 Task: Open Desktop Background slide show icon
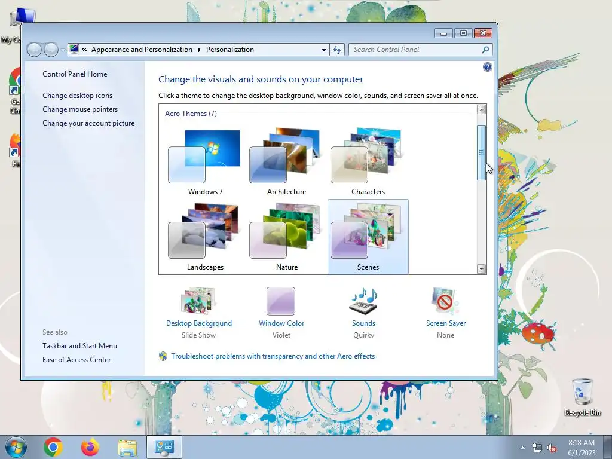pos(198,301)
